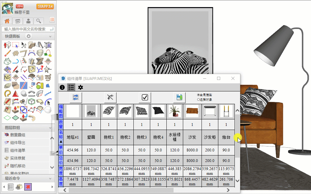Image resolution: width=311 pixels, height=194 pixels.
Task: Switch to the user profile tab
Action: point(28,21)
